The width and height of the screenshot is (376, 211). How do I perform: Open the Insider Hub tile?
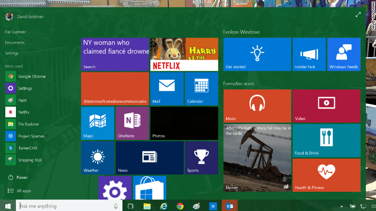click(x=309, y=54)
